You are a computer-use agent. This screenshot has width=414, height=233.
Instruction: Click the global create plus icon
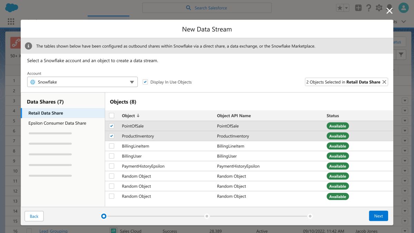click(x=358, y=8)
